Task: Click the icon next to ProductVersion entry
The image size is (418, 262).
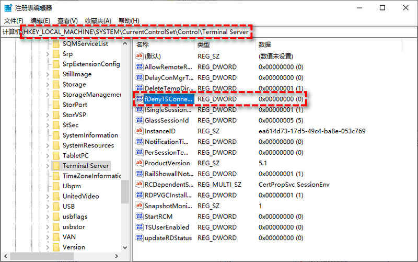Action: click(139, 163)
